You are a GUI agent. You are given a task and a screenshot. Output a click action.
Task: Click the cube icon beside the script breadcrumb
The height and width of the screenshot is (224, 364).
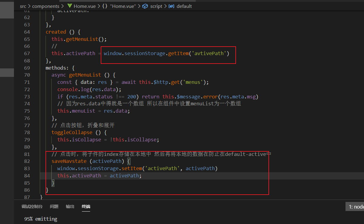[144, 6]
